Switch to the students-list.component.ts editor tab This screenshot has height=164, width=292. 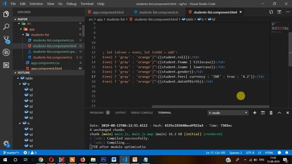[x=158, y=12]
